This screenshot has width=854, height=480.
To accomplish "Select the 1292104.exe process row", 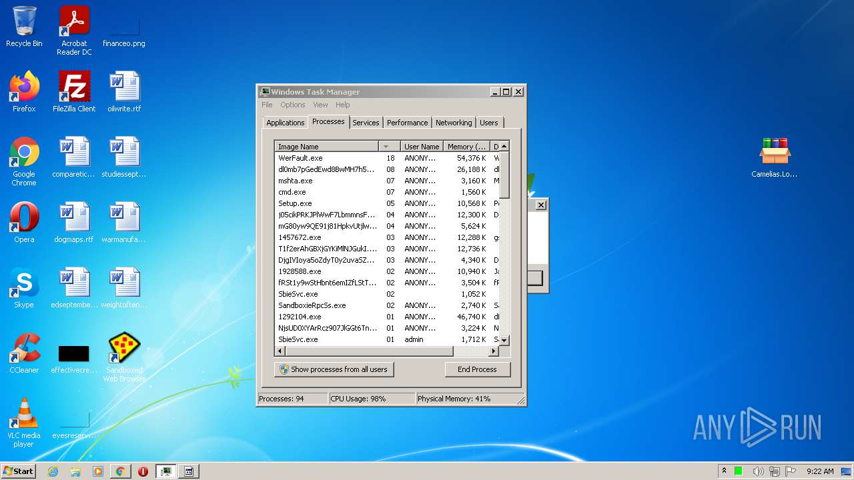I will 387,317.
